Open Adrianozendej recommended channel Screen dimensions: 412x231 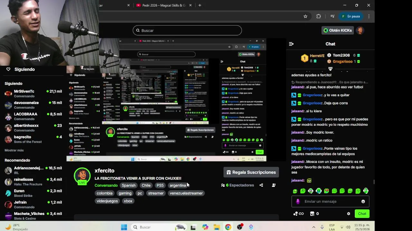pyautogui.click(x=33, y=170)
